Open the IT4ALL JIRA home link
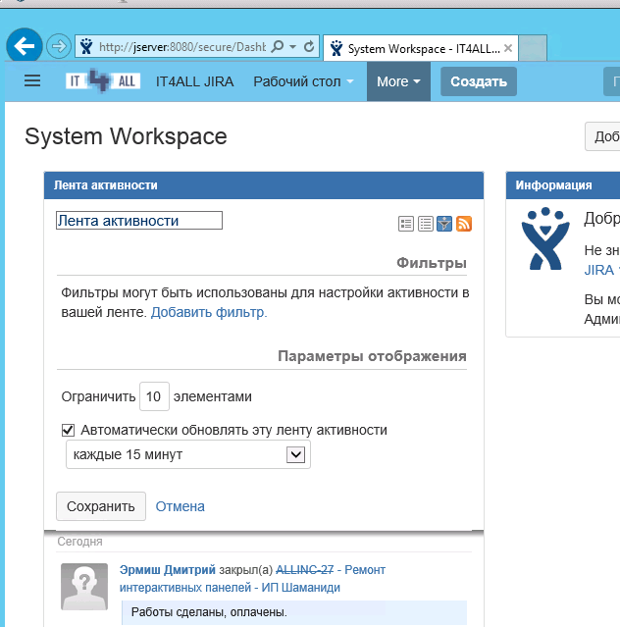The width and height of the screenshot is (620, 627). [194, 81]
